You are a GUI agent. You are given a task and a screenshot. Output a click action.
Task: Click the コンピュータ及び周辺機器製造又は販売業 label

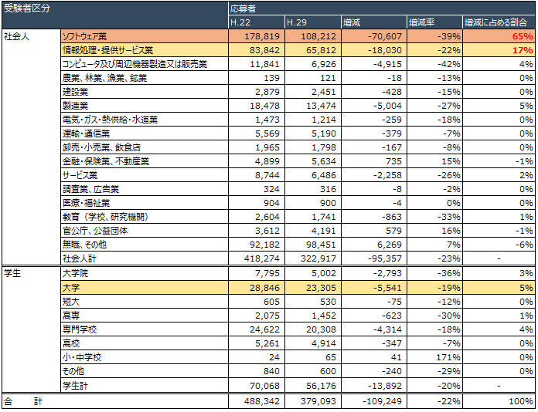pyautogui.click(x=134, y=64)
